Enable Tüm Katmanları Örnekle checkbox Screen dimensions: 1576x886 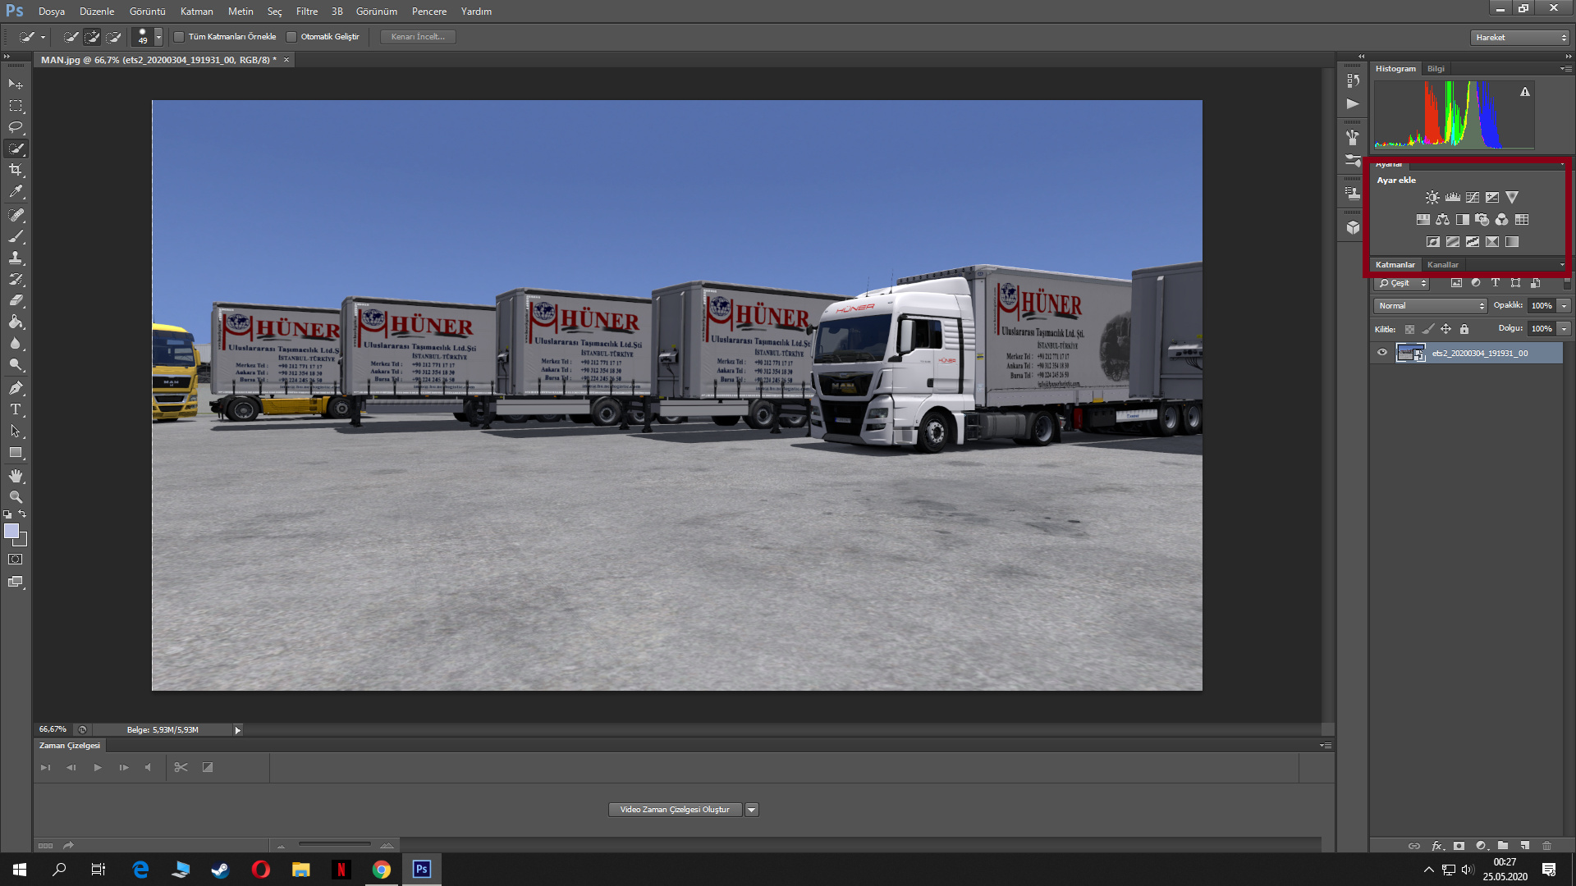pyautogui.click(x=179, y=37)
